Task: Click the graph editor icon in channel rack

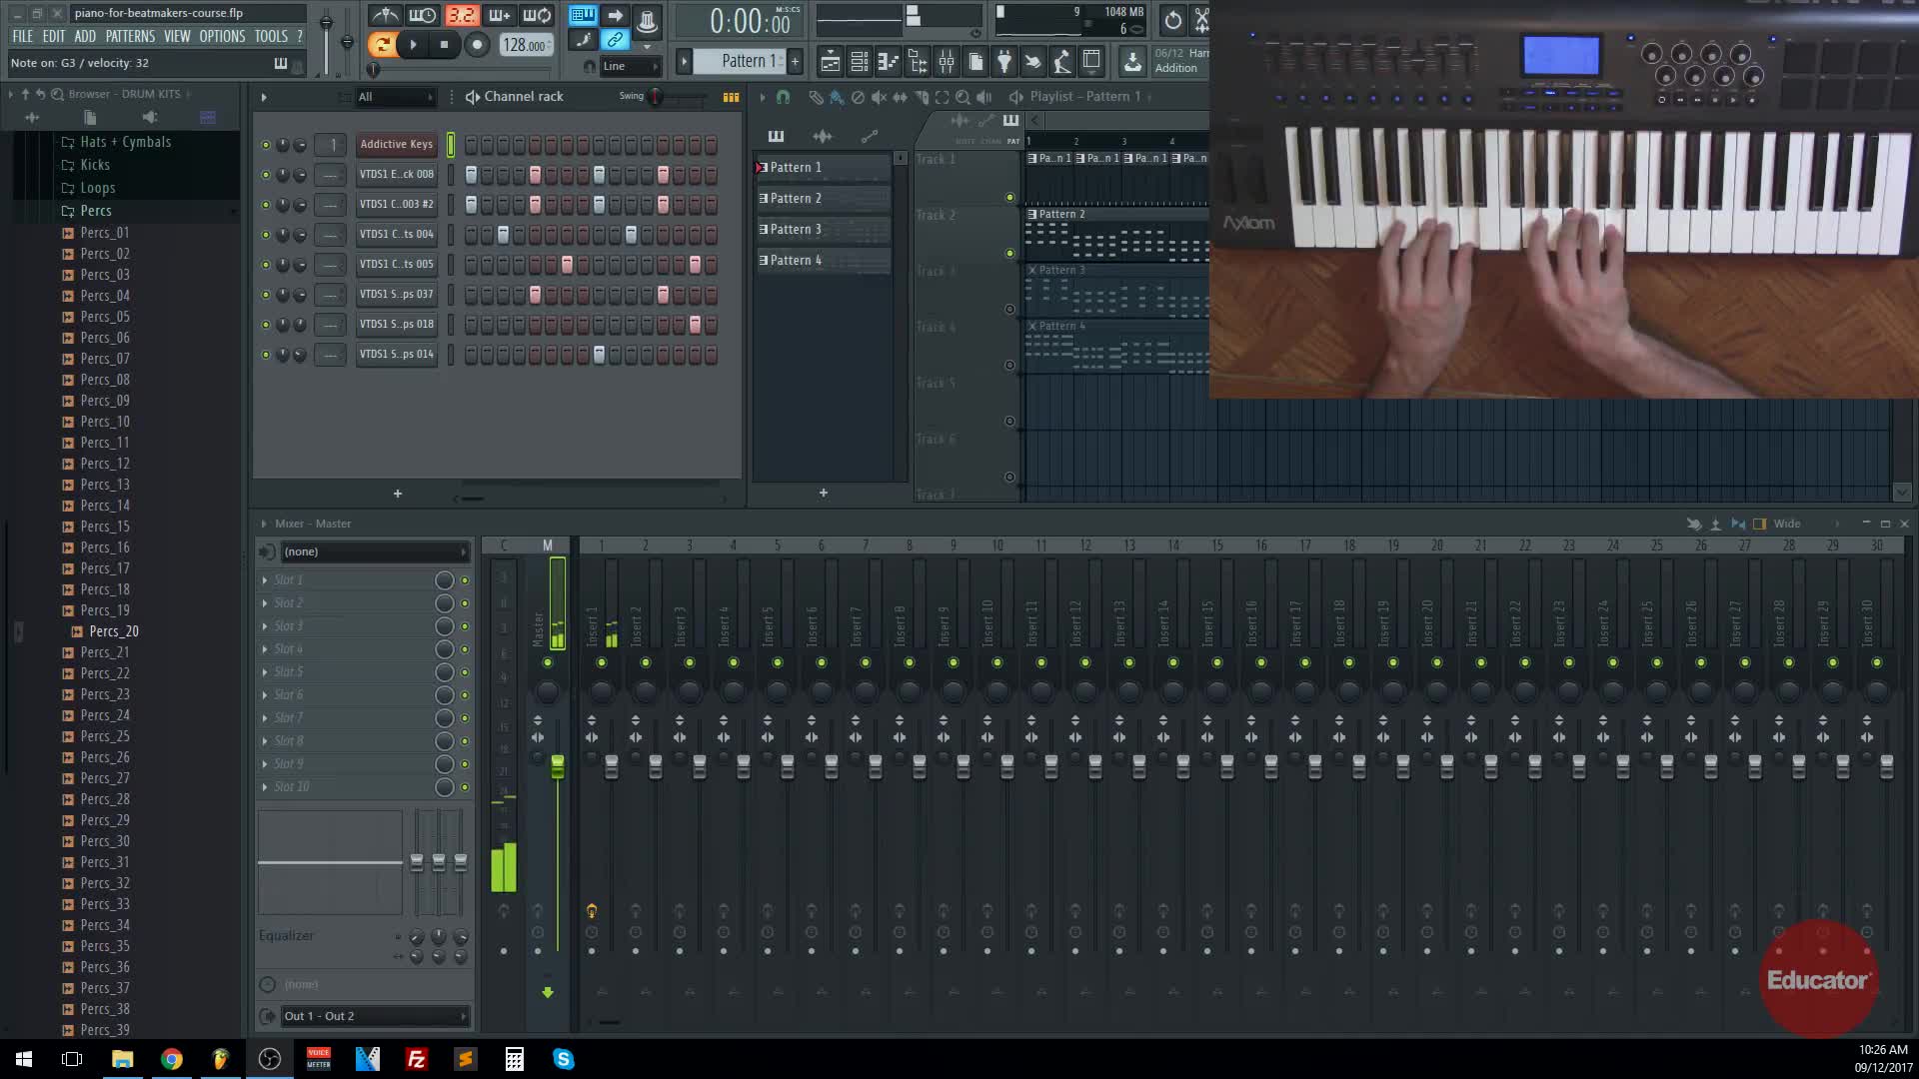Action: coord(731,97)
